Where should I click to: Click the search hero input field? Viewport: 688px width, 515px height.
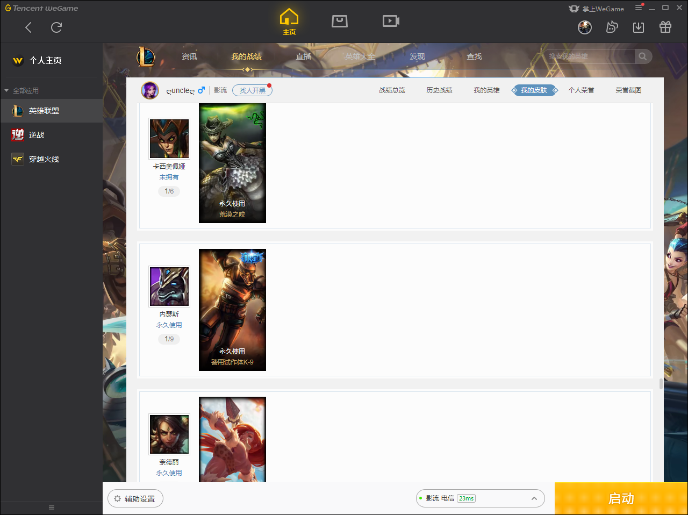590,56
